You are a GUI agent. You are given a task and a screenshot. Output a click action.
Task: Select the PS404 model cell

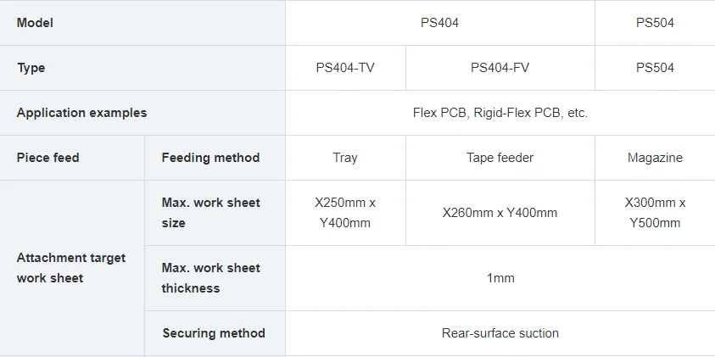440,23
